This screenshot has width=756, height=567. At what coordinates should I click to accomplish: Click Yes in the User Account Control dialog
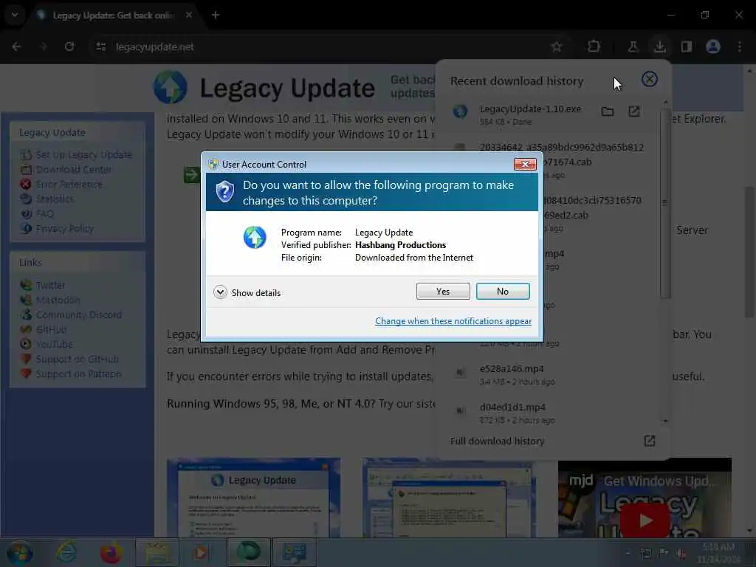point(443,291)
